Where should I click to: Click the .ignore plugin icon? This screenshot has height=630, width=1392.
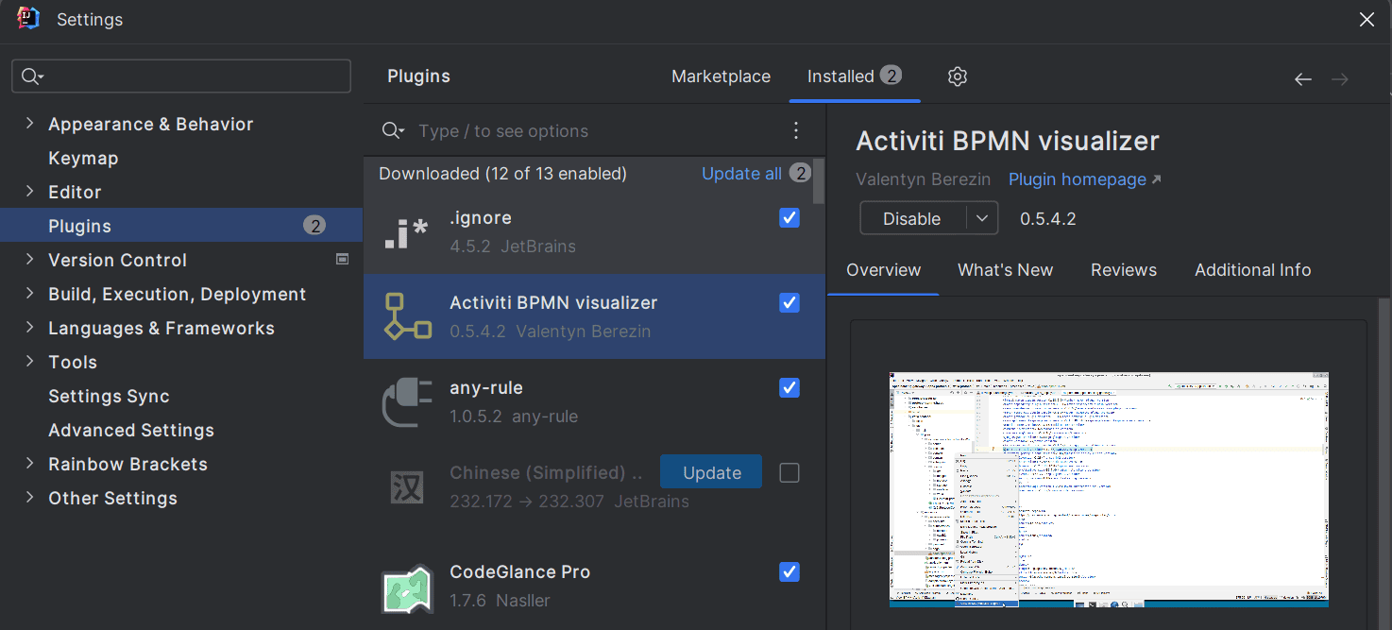(x=407, y=232)
